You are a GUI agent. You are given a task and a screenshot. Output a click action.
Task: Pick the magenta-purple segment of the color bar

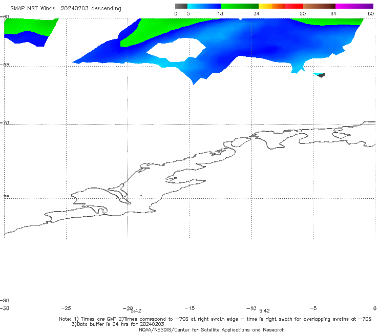click(354, 6)
